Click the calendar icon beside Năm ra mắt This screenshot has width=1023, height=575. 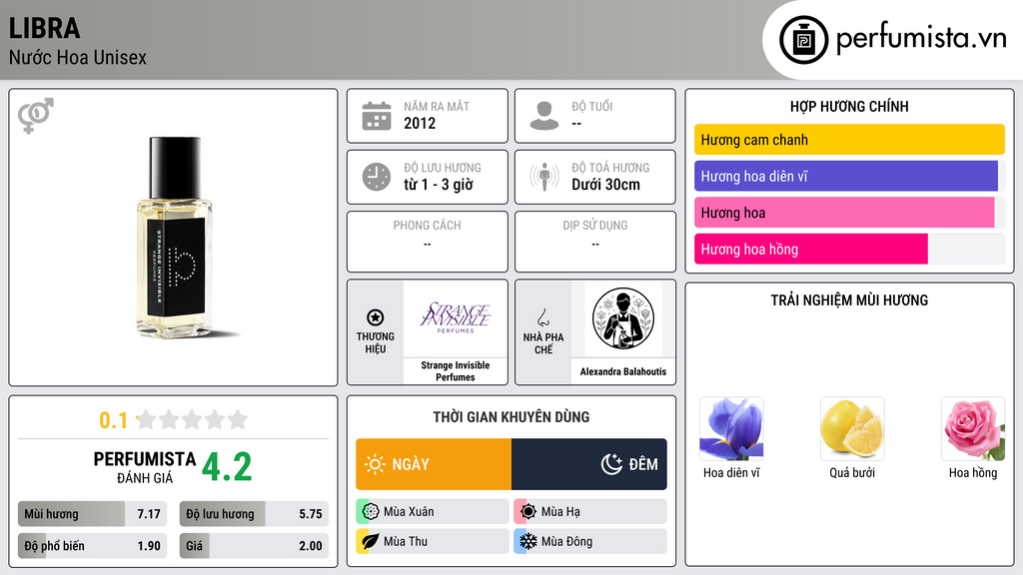click(377, 116)
